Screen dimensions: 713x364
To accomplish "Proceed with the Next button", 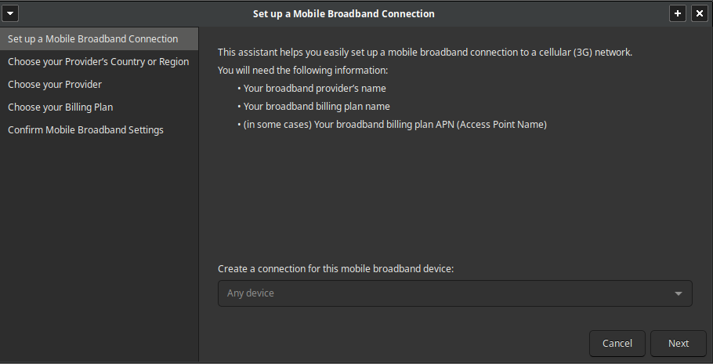I will (x=678, y=344).
